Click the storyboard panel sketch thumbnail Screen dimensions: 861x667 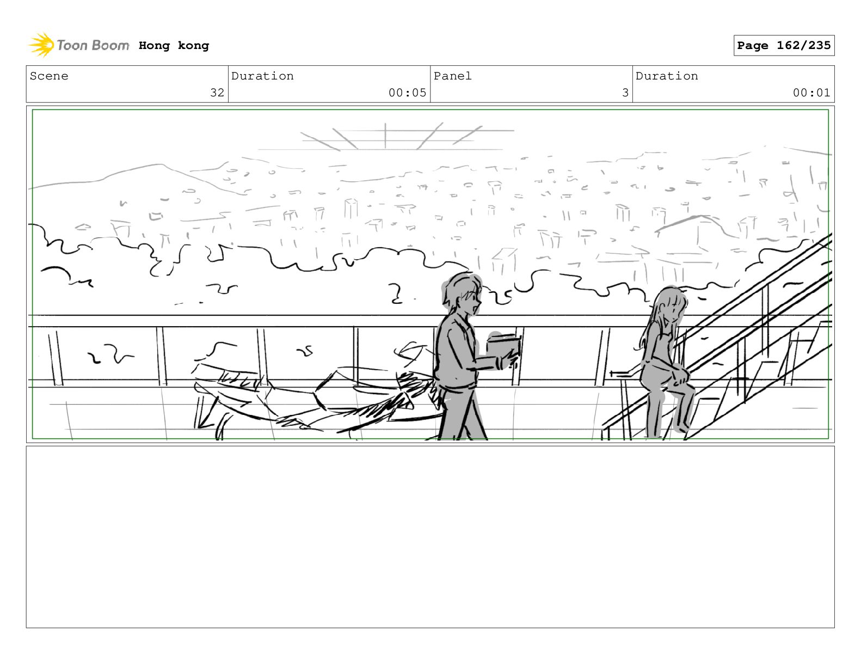click(x=430, y=274)
